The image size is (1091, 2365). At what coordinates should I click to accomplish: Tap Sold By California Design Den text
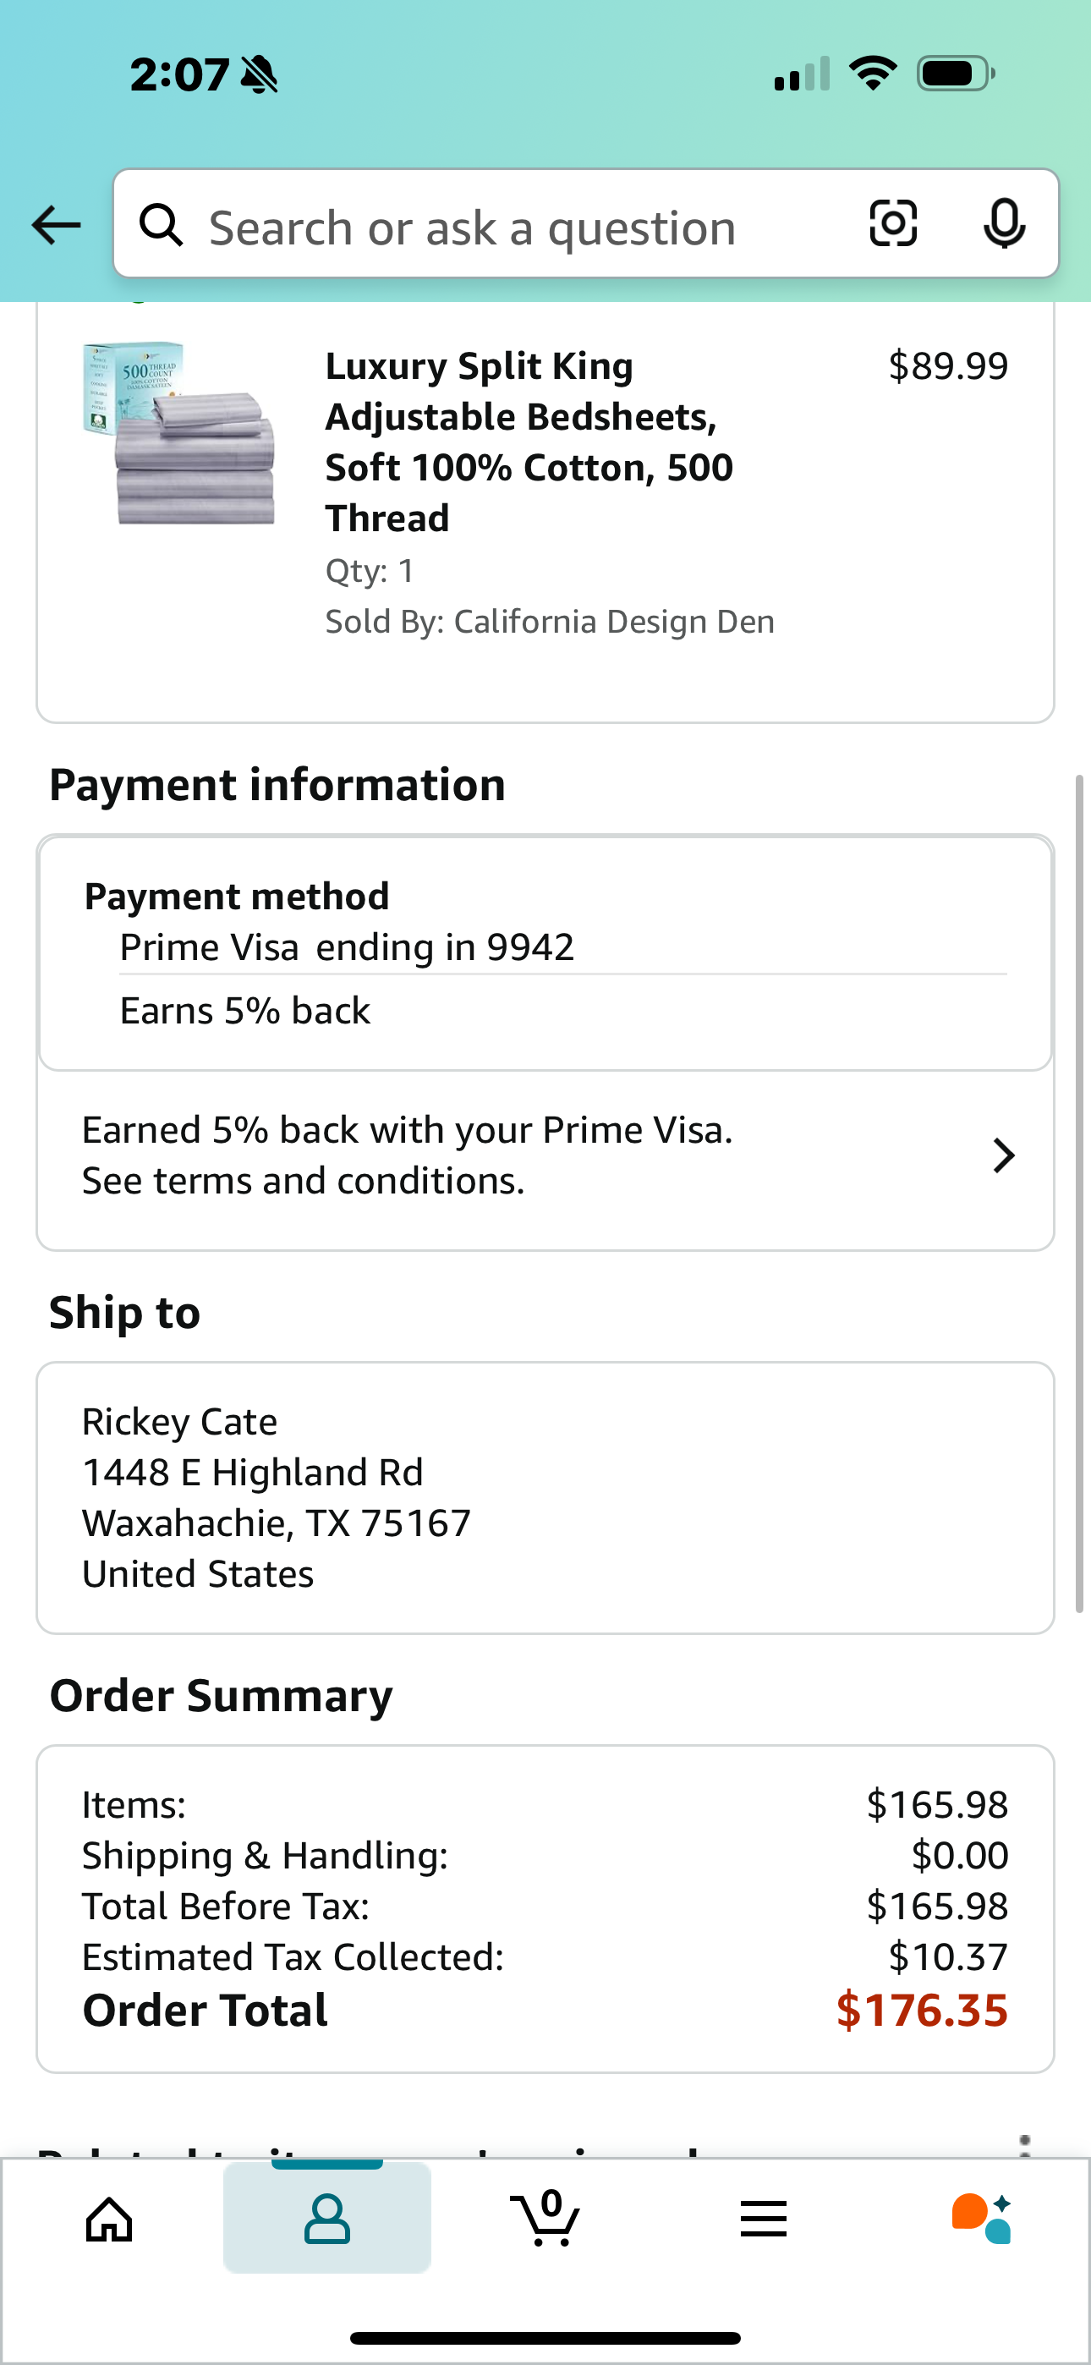point(550,622)
